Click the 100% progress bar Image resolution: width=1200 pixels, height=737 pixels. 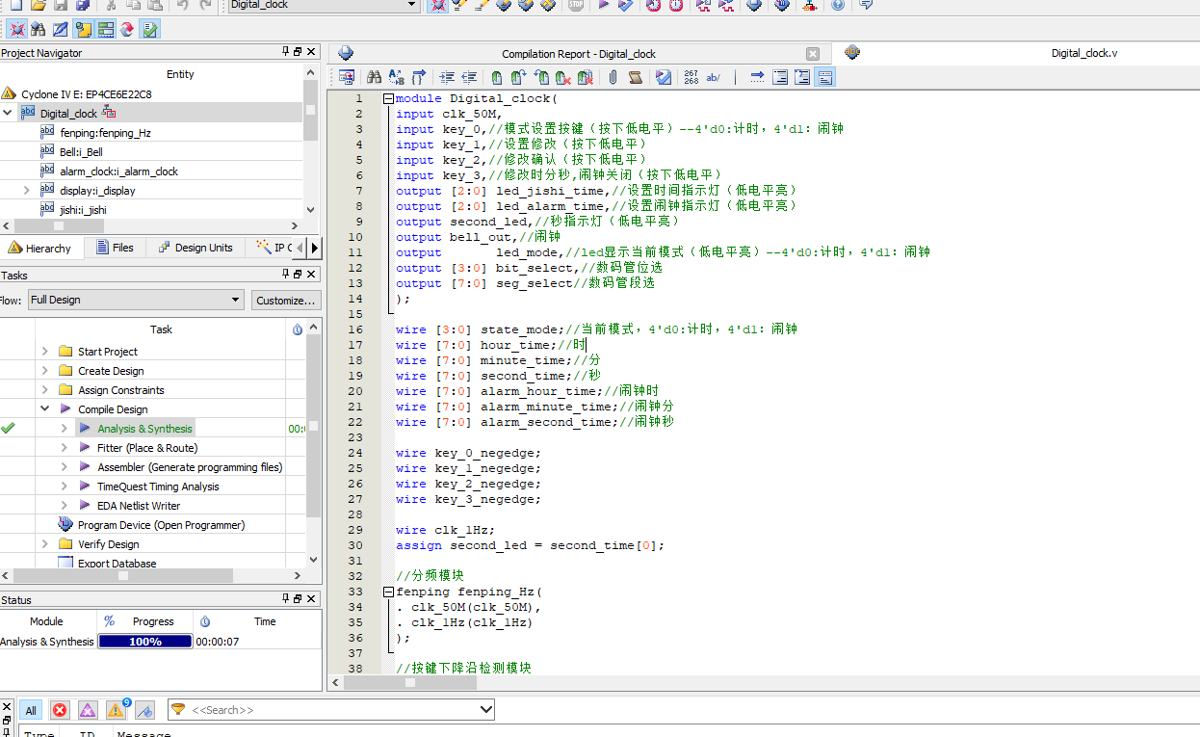pos(145,642)
